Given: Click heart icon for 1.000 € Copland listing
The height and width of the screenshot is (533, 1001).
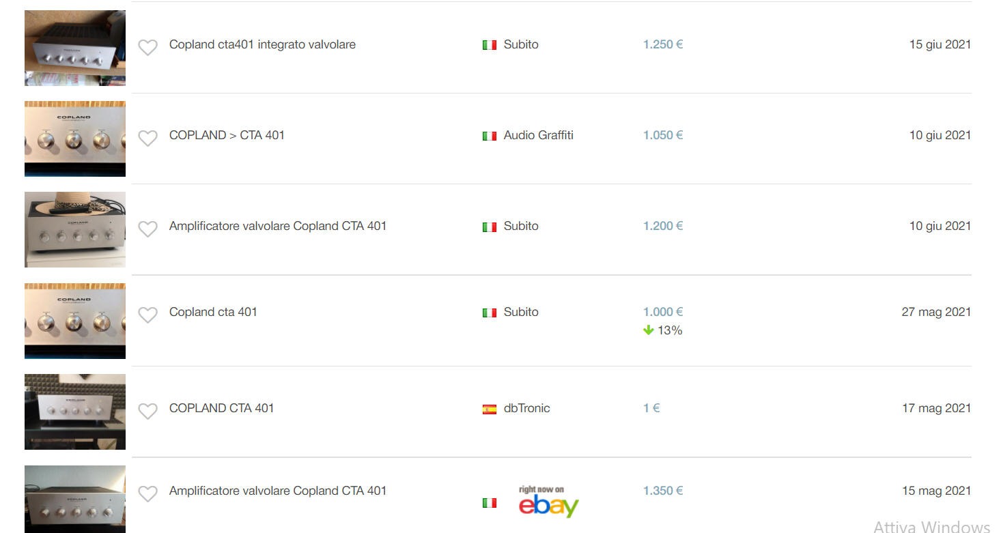Looking at the screenshot, I should (x=147, y=315).
